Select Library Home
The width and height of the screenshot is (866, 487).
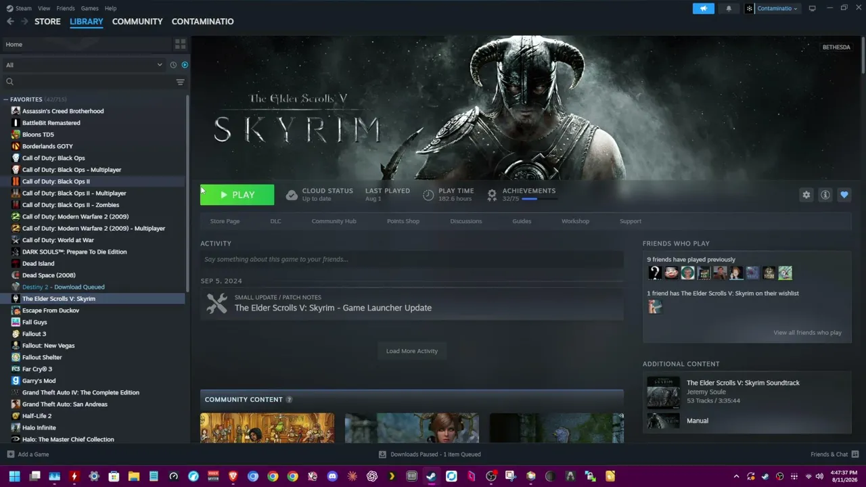pyautogui.click(x=87, y=44)
